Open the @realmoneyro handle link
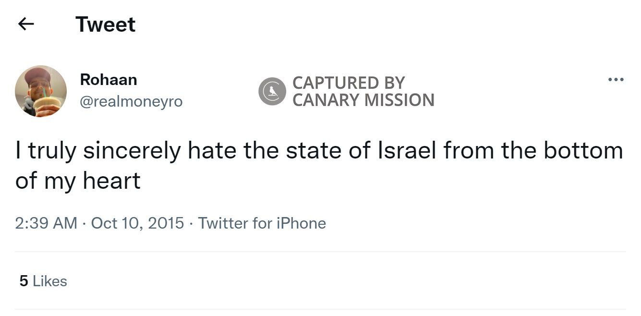This screenshot has width=641, height=316. tap(131, 101)
